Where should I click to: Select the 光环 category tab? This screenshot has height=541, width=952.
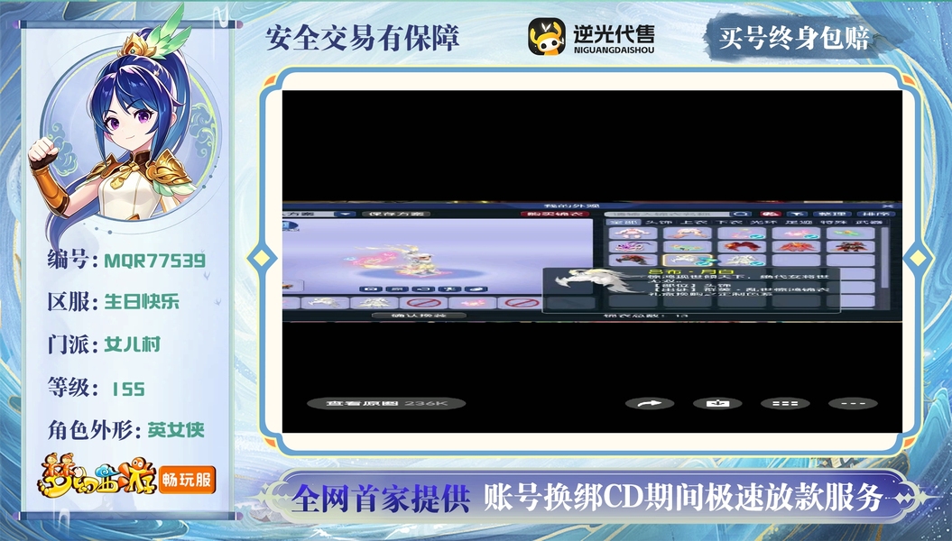click(x=763, y=222)
